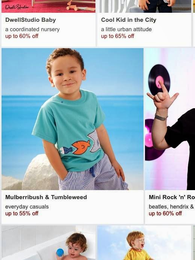This screenshot has width=195, height=260.
Task: Open the DwellStudio Baby sale title
Action: 30,20
